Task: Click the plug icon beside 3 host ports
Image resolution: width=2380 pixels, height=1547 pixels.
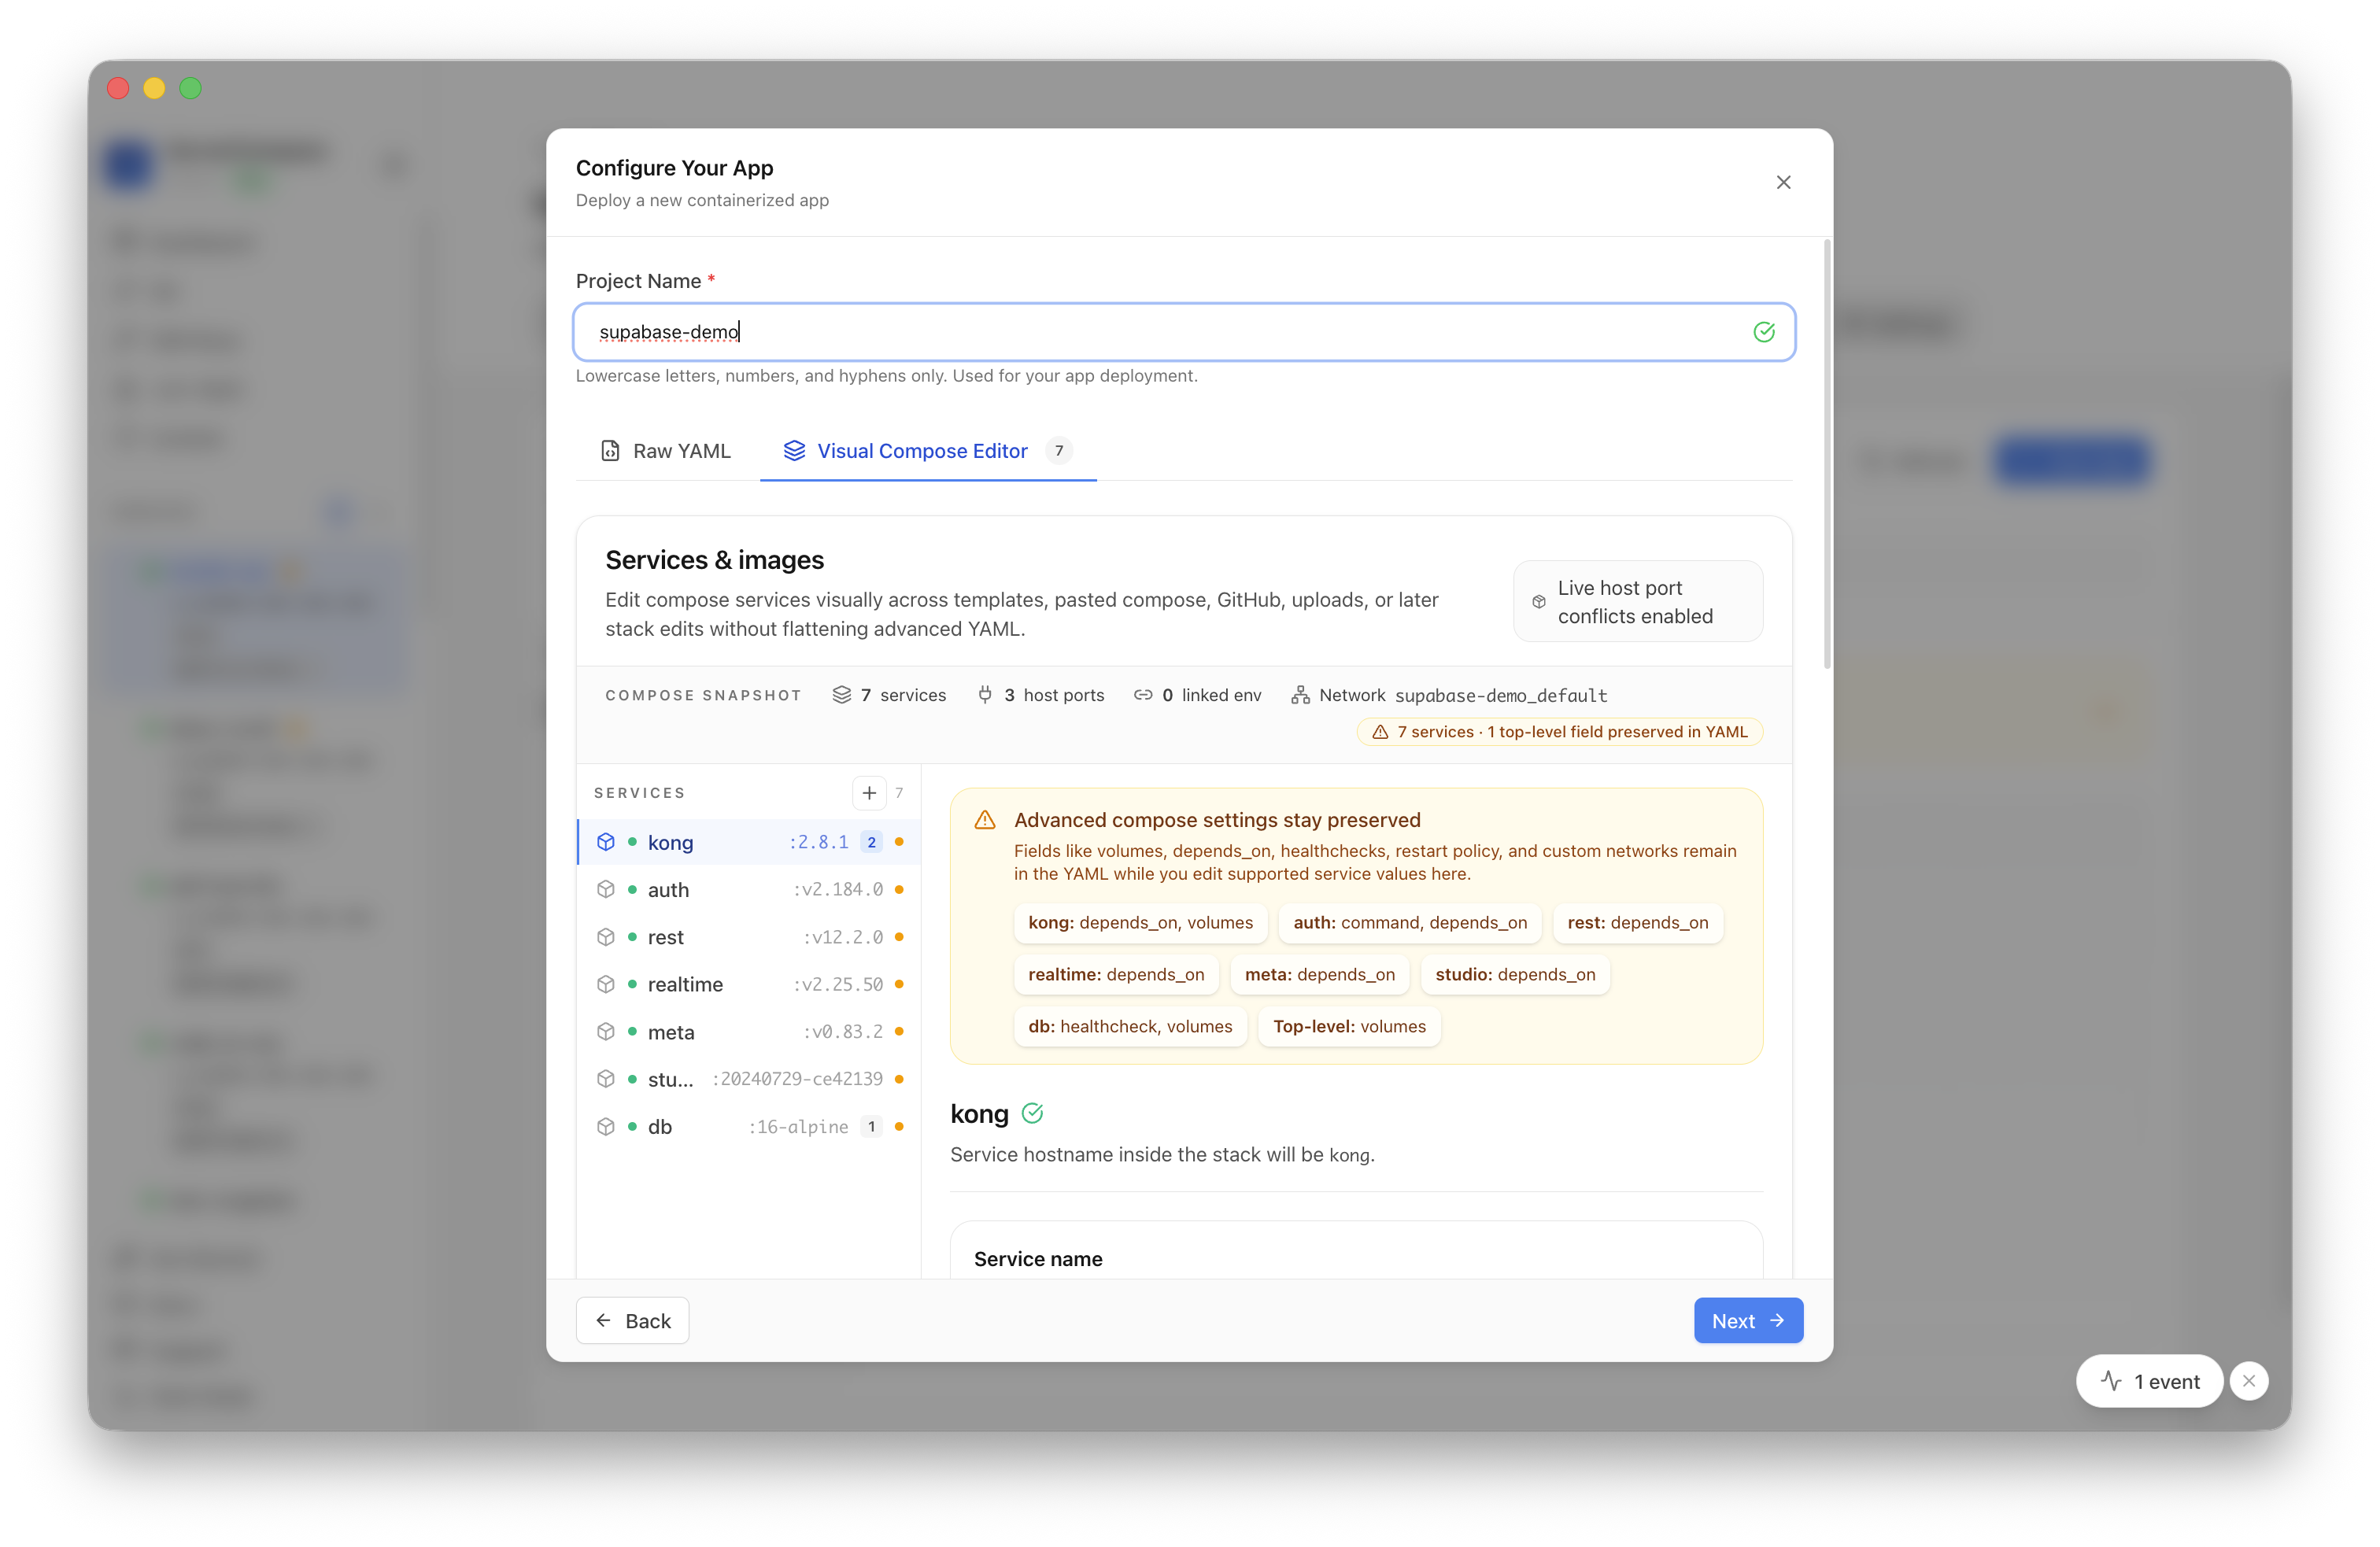Action: (985, 695)
